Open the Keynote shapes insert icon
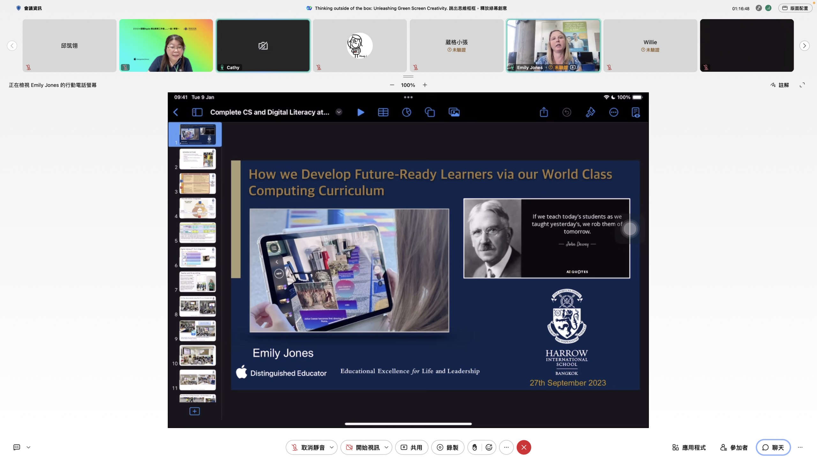817x459 pixels. [430, 112]
